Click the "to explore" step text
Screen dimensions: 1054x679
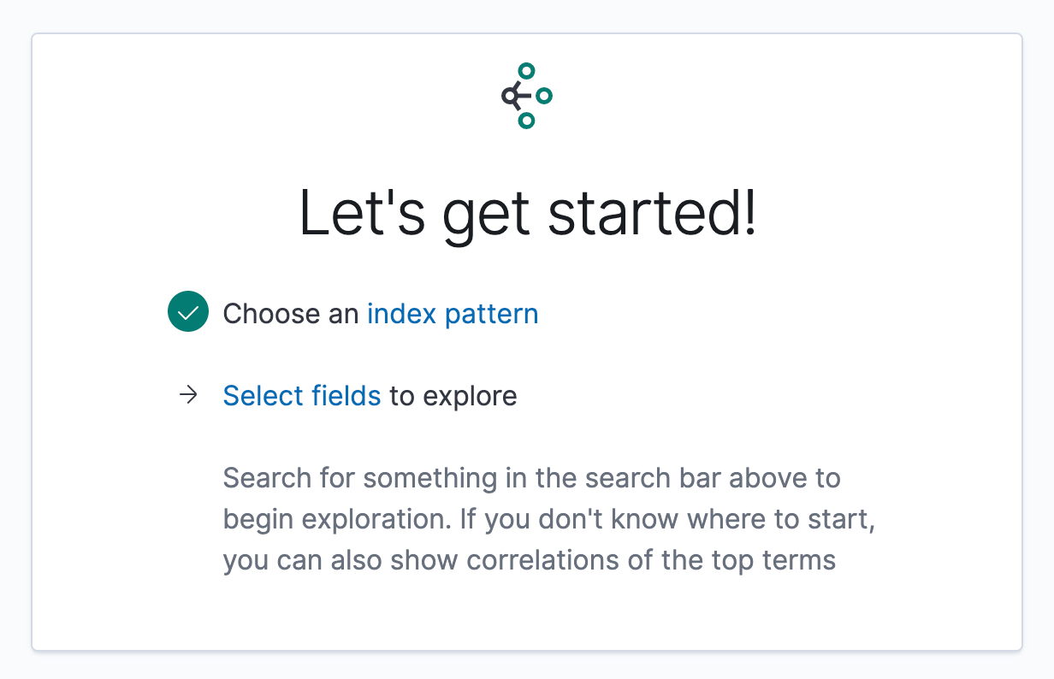(x=453, y=397)
